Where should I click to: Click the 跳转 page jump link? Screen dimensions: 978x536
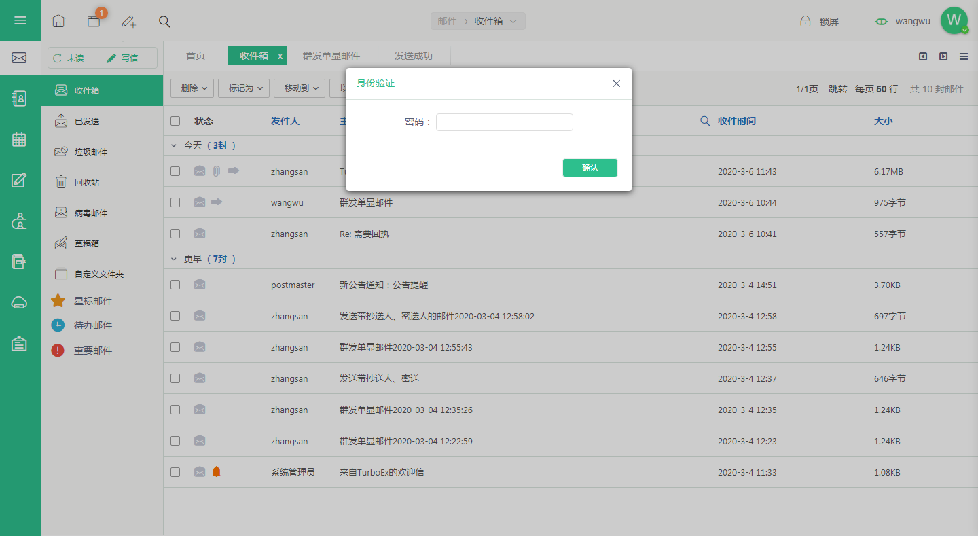point(838,89)
